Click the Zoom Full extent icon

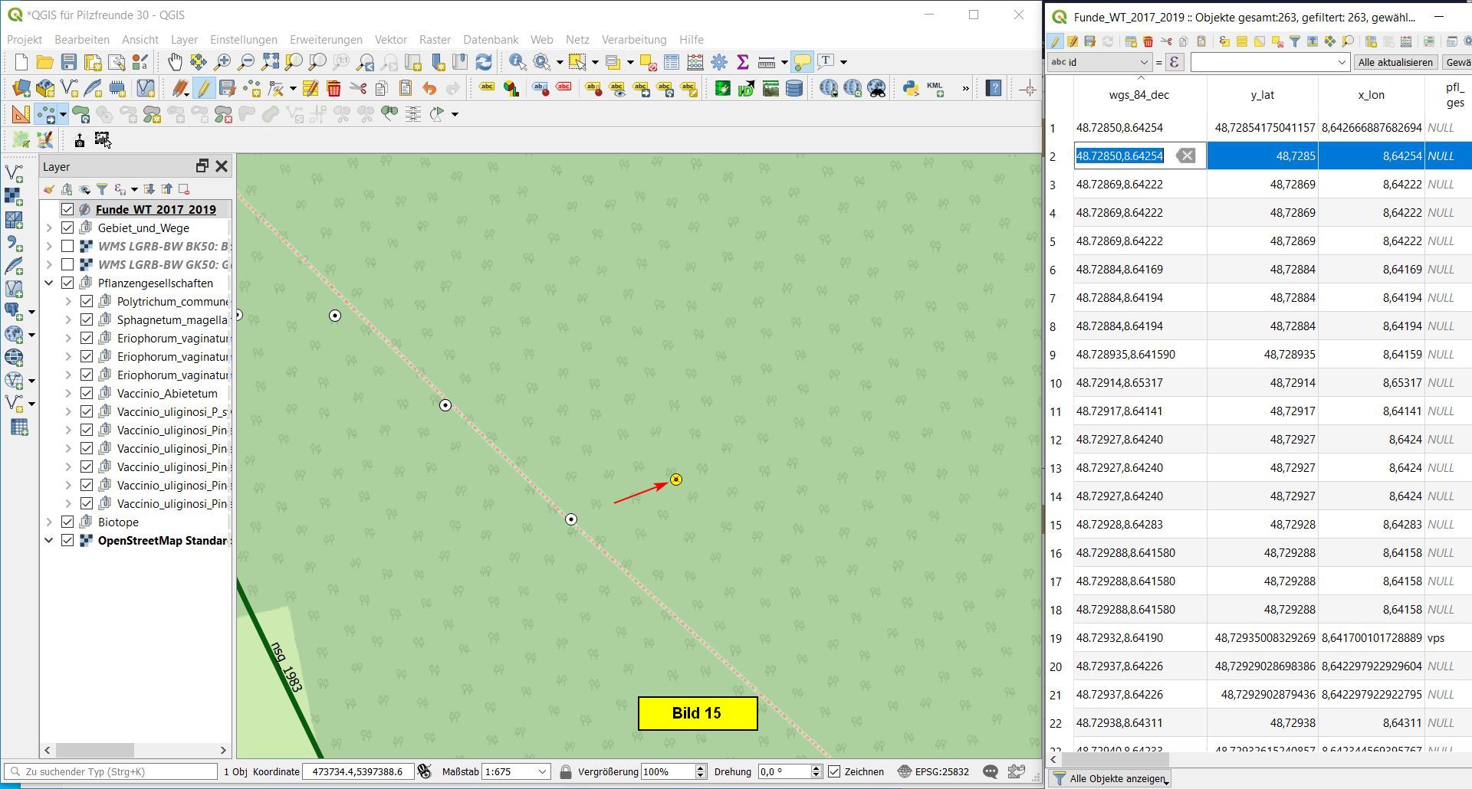click(270, 62)
